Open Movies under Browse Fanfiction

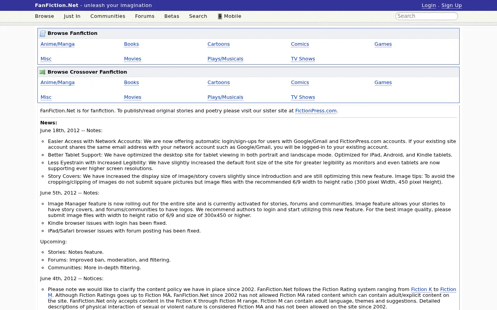click(x=133, y=59)
